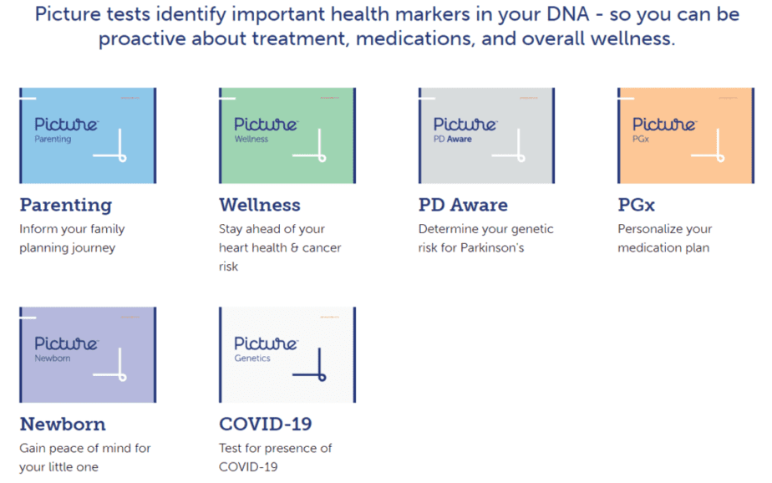Open the purple Picture Newborn product card

[88, 354]
